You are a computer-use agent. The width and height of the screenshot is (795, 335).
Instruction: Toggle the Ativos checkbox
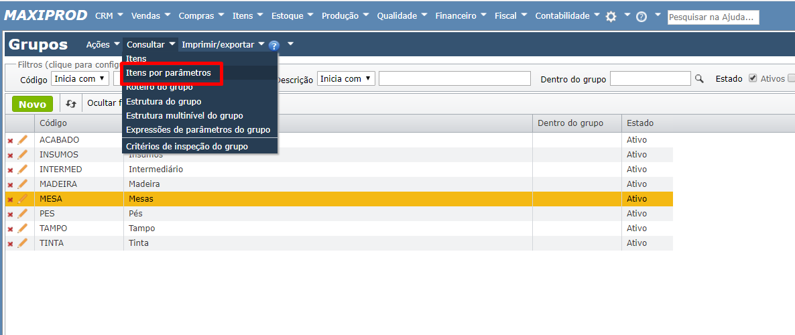pos(752,78)
